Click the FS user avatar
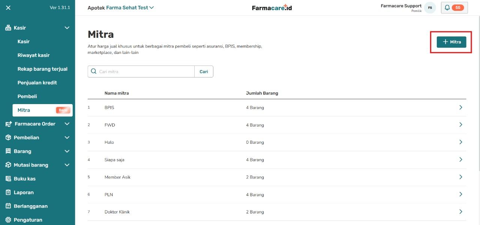This screenshot has width=480, height=225. [x=430, y=7]
